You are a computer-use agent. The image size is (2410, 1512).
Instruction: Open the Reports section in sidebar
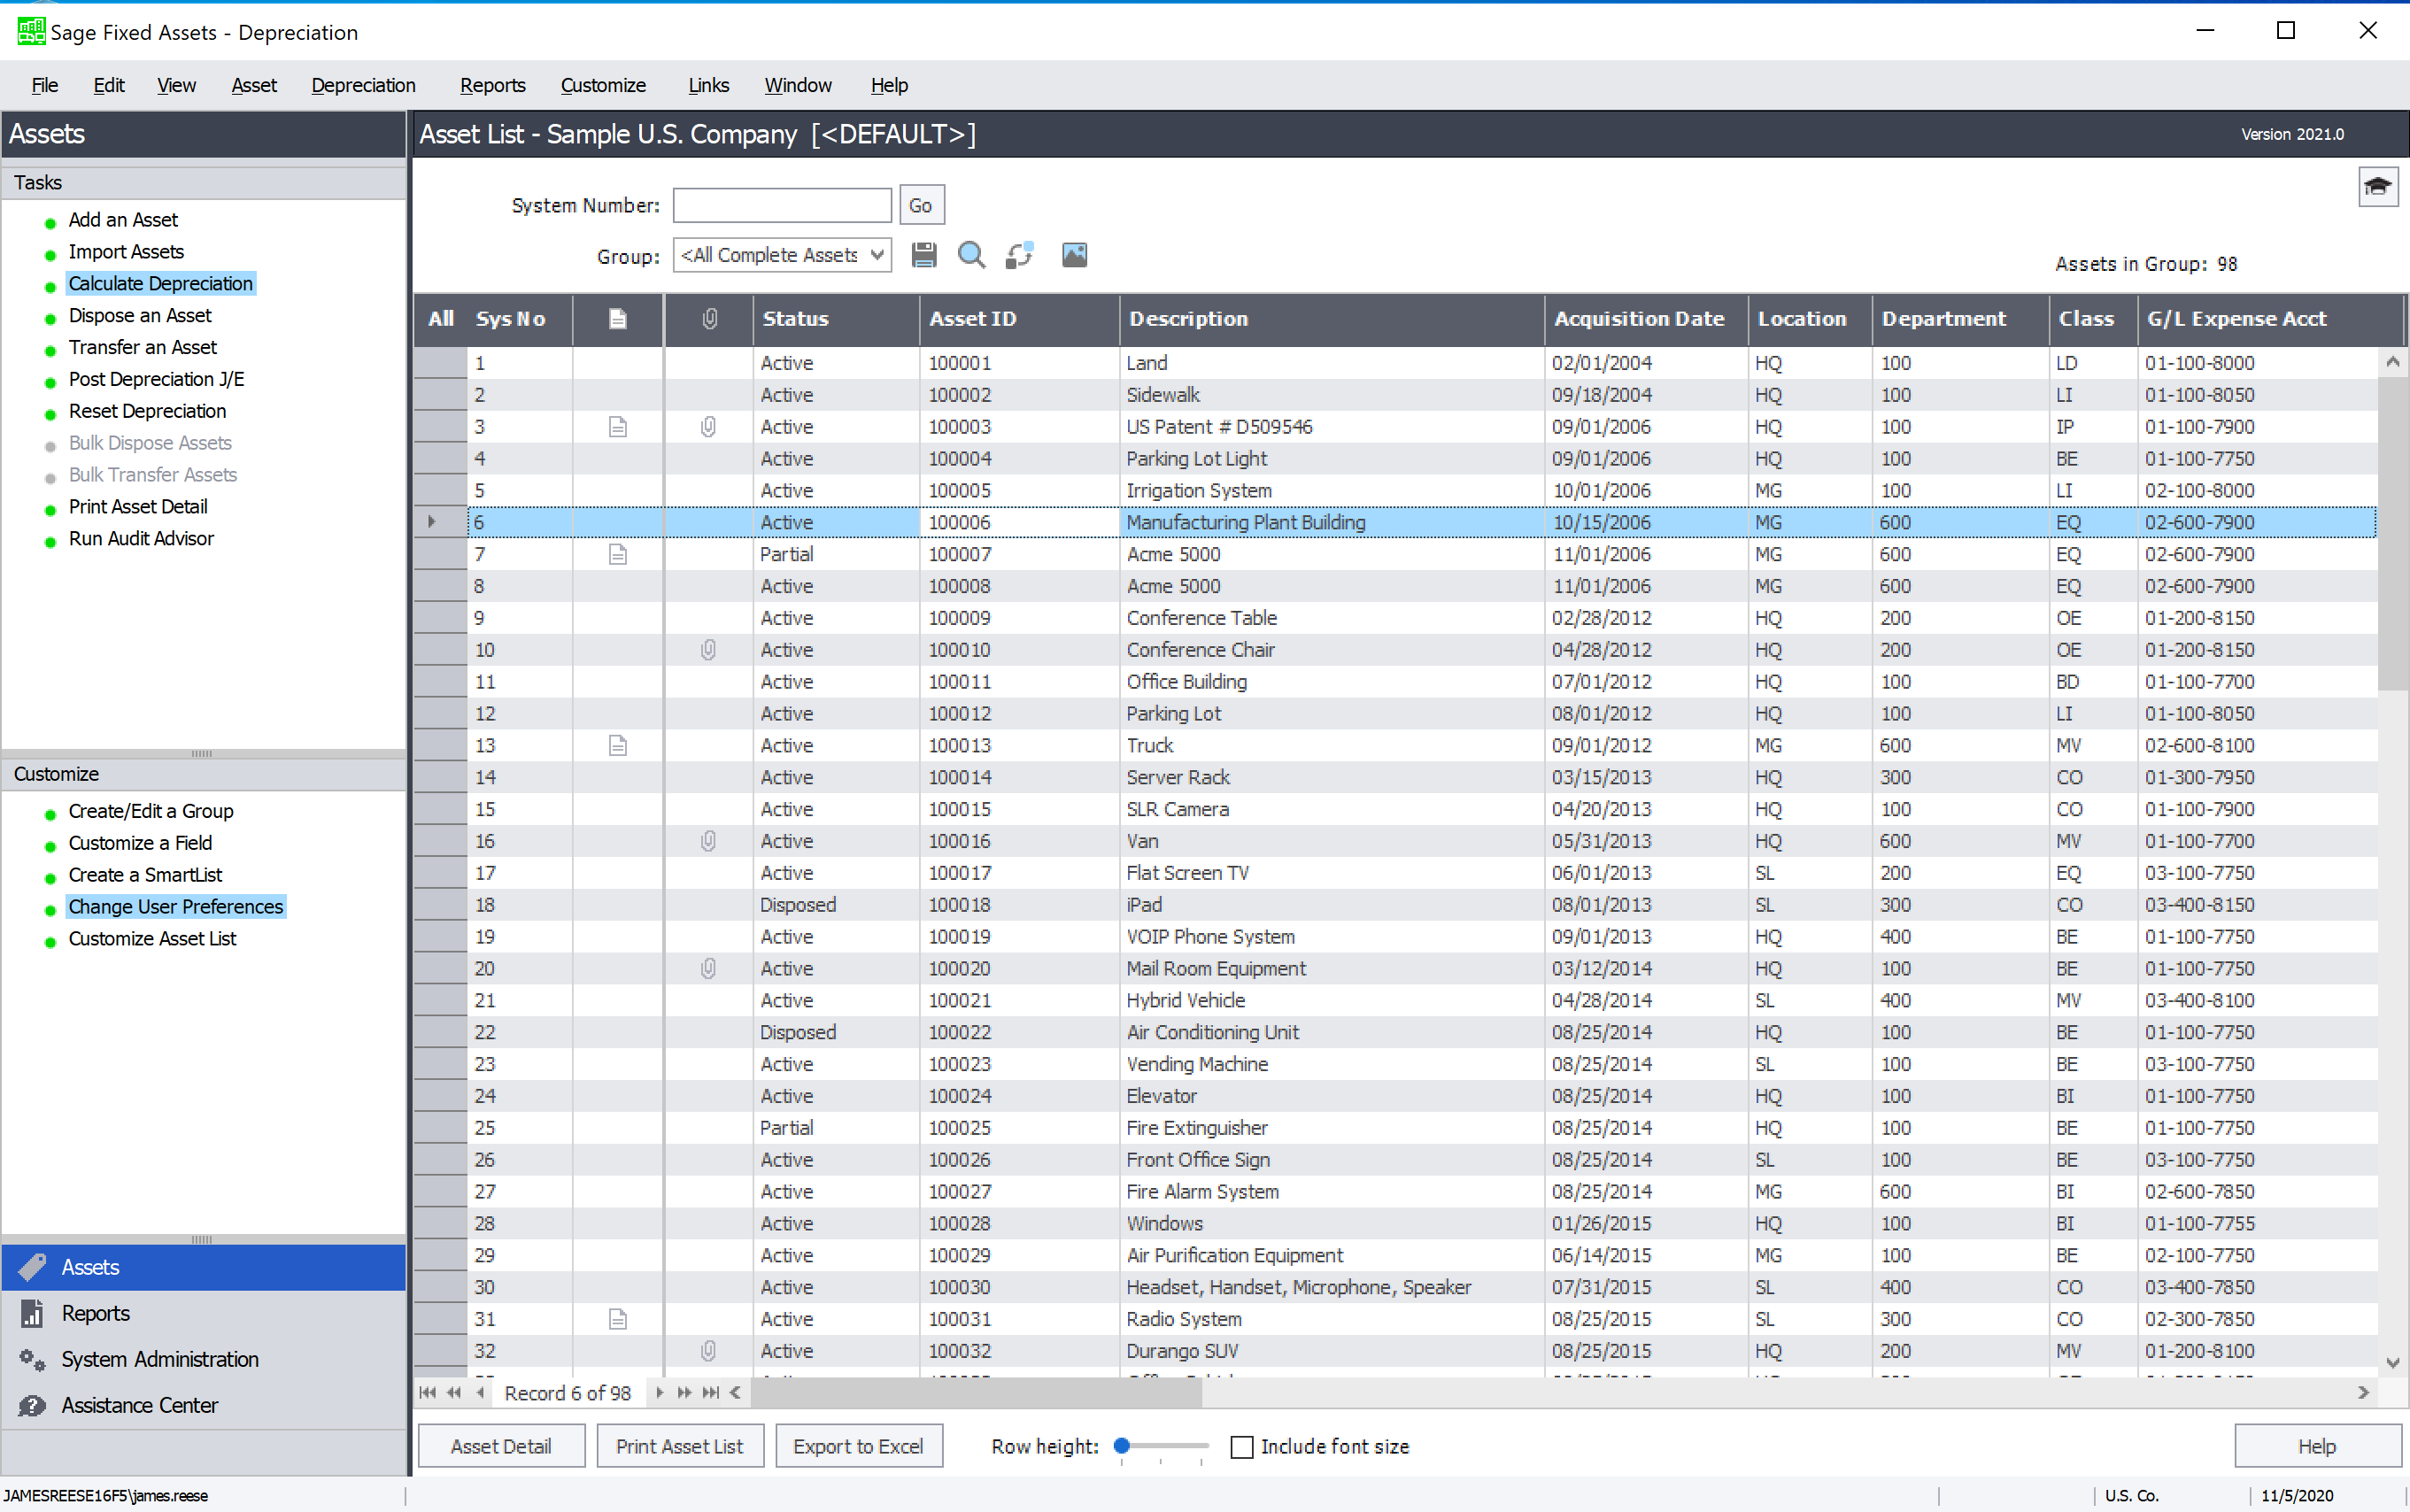[x=95, y=1313]
